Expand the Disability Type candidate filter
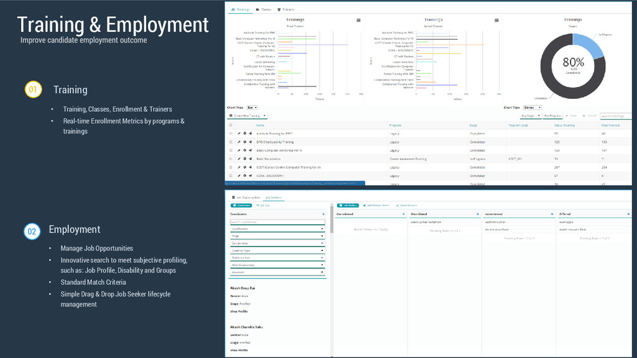The image size is (637, 358). click(x=277, y=251)
